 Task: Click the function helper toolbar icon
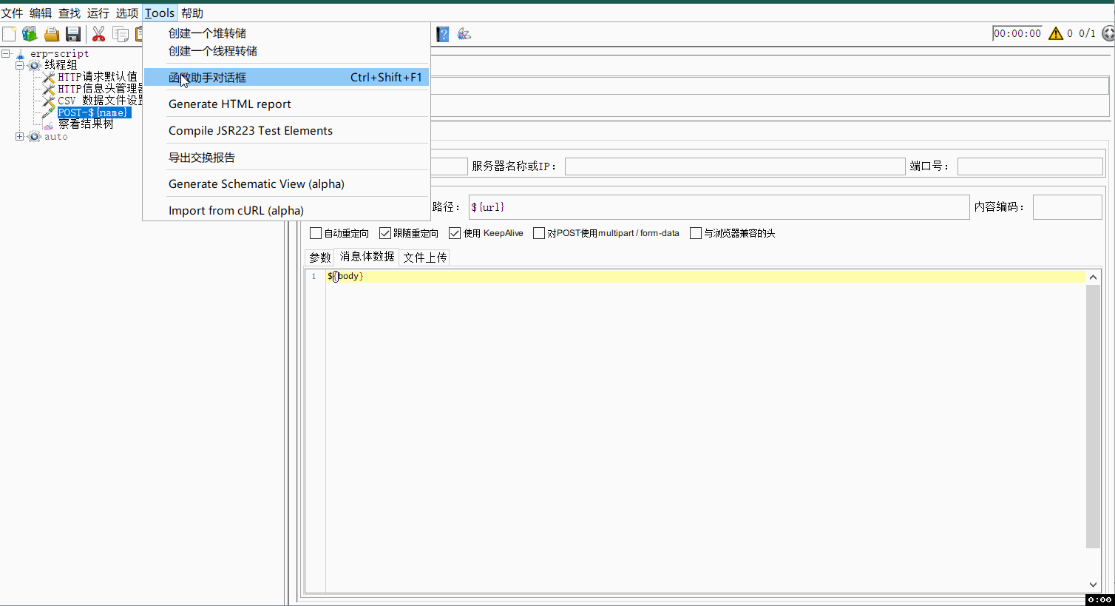[x=464, y=33]
